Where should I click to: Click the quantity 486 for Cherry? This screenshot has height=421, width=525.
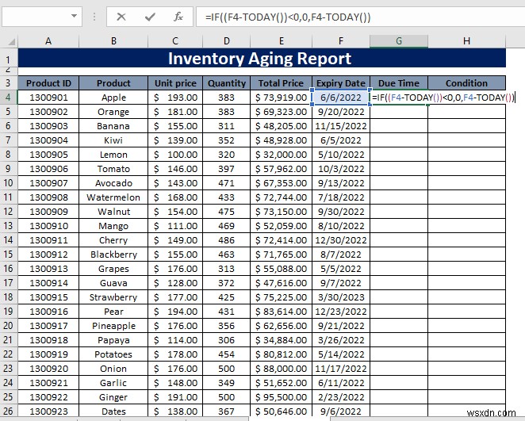(226, 240)
